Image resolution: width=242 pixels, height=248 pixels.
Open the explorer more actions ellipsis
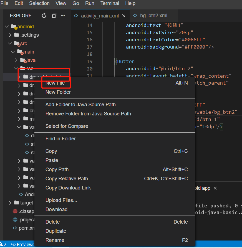click(63, 15)
